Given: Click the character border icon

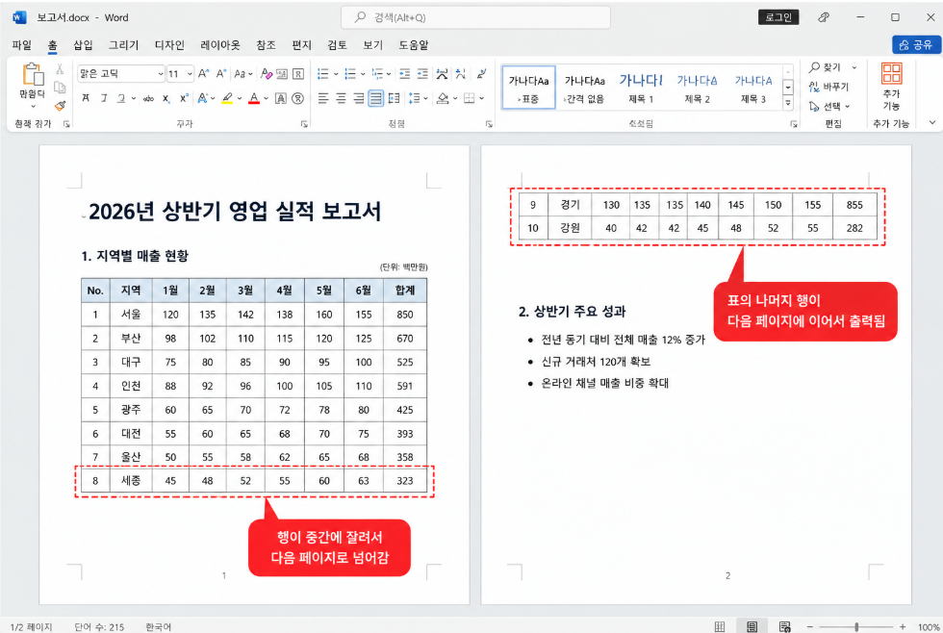Looking at the screenshot, I should point(281,98).
